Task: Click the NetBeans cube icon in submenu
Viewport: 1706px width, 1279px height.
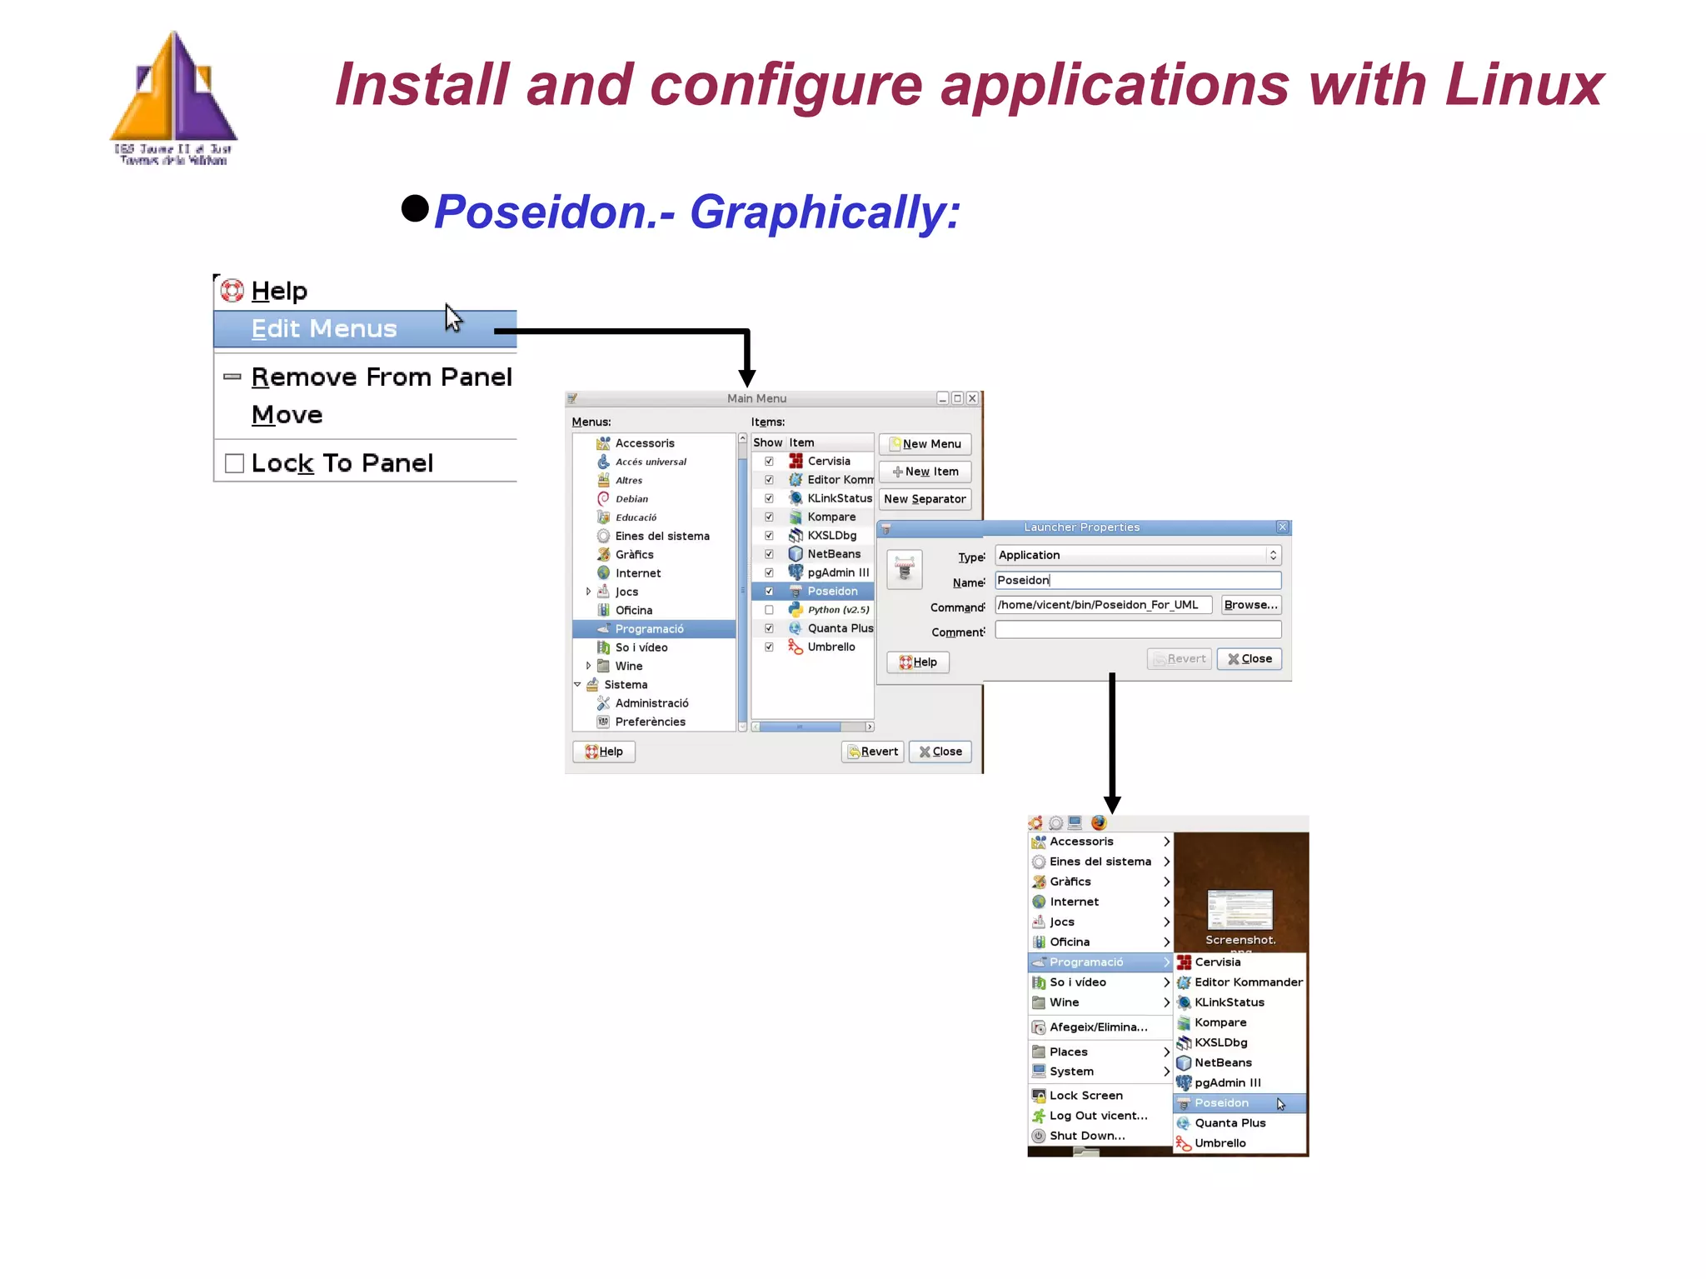Action: click(x=1184, y=1062)
